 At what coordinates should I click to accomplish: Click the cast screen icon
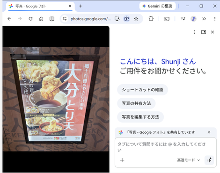pyautogui.click(x=167, y=19)
